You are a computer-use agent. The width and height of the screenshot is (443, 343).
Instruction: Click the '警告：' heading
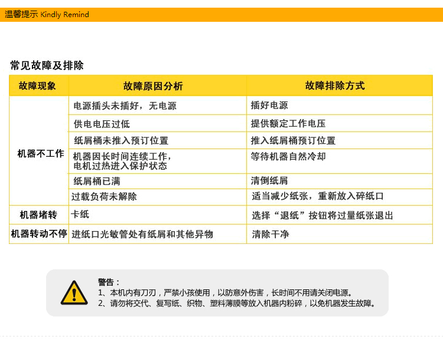coord(109,282)
